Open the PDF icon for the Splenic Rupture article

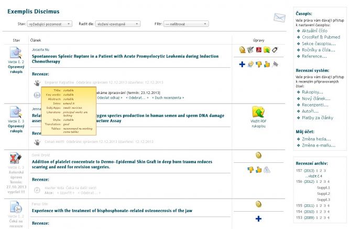[x=258, y=50]
